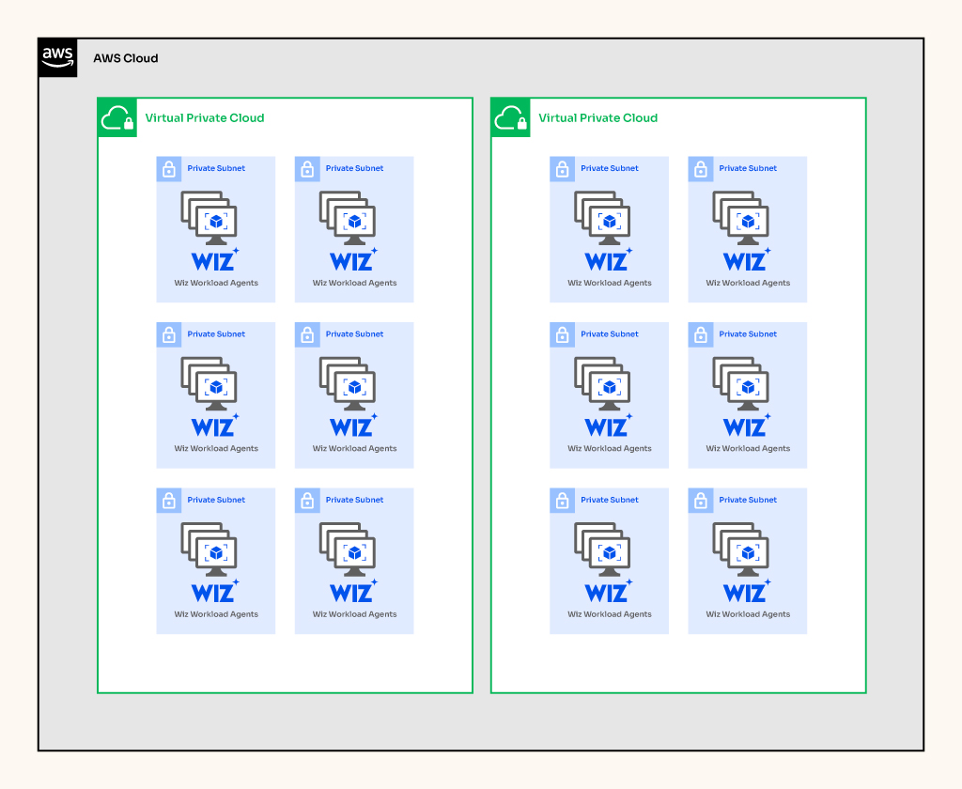Click the lock icon of the right VPC's top-left subnet

tap(562, 169)
